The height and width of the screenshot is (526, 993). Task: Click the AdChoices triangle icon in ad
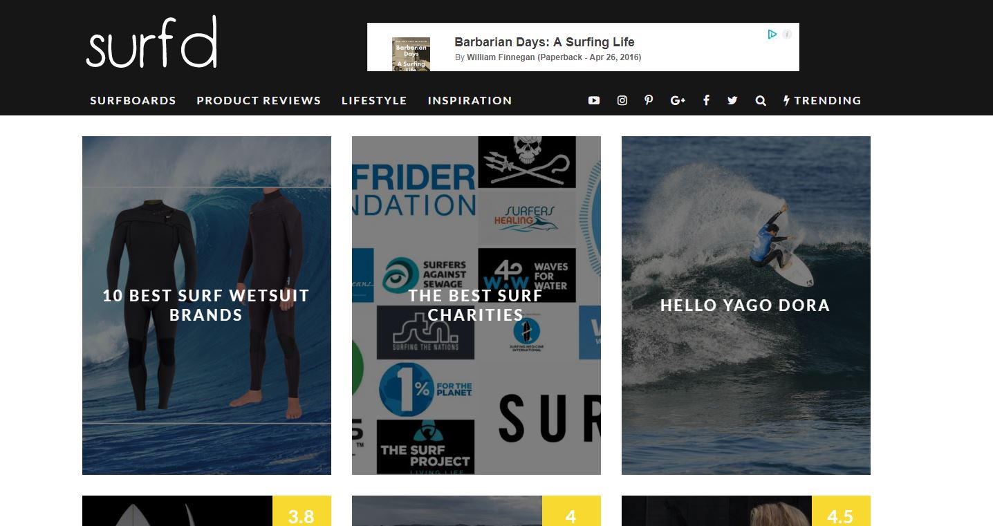coord(772,34)
